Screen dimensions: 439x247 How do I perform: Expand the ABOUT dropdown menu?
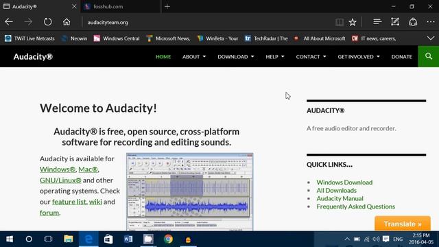[x=194, y=56]
